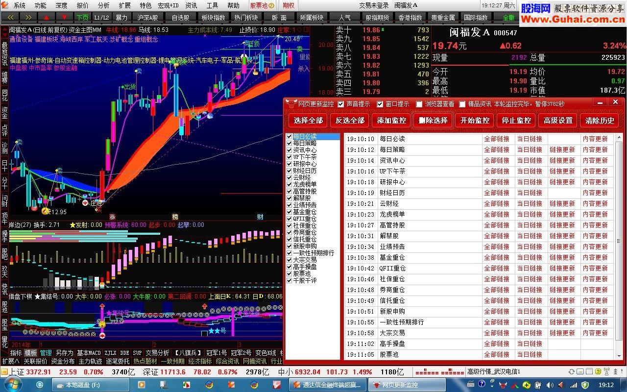Open 链接更新 for 龙虎榜单 row
Viewport: 627px width, 392px height.
click(x=562, y=214)
